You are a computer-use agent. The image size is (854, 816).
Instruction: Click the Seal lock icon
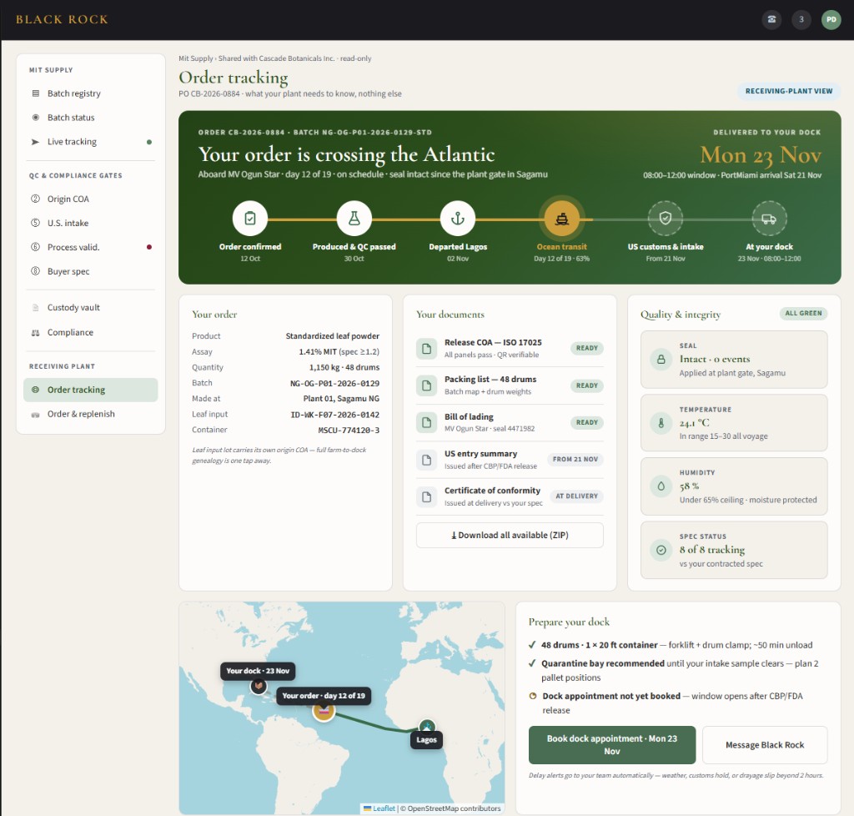click(x=661, y=360)
